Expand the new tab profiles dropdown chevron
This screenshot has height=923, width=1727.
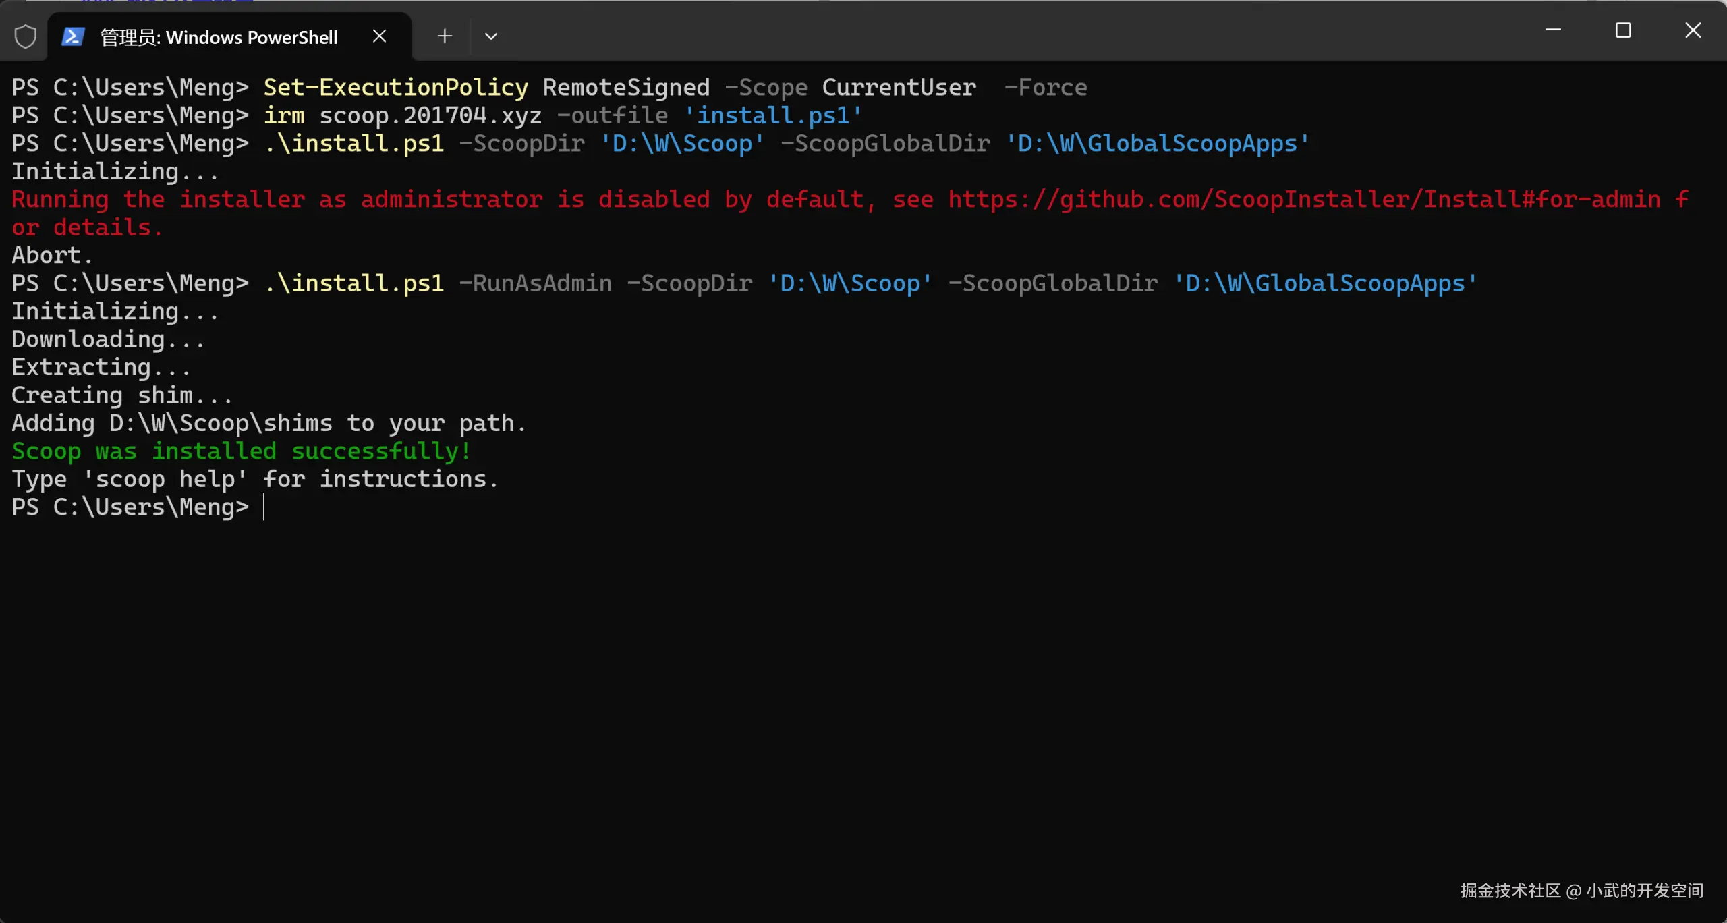pyautogui.click(x=491, y=36)
